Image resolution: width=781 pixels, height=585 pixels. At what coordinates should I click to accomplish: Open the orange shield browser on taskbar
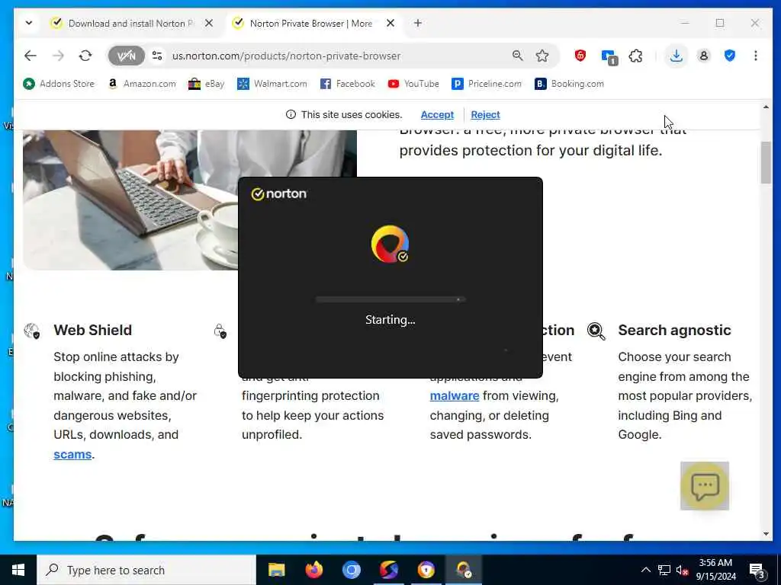[x=426, y=570]
